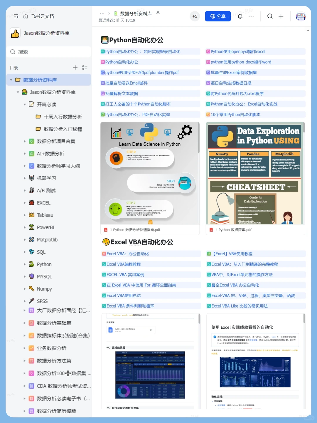Viewport: 317px width, 423px height.
Task: Click file name 1 Python 数据分析快速指南.pdf
Action: pos(135,230)
